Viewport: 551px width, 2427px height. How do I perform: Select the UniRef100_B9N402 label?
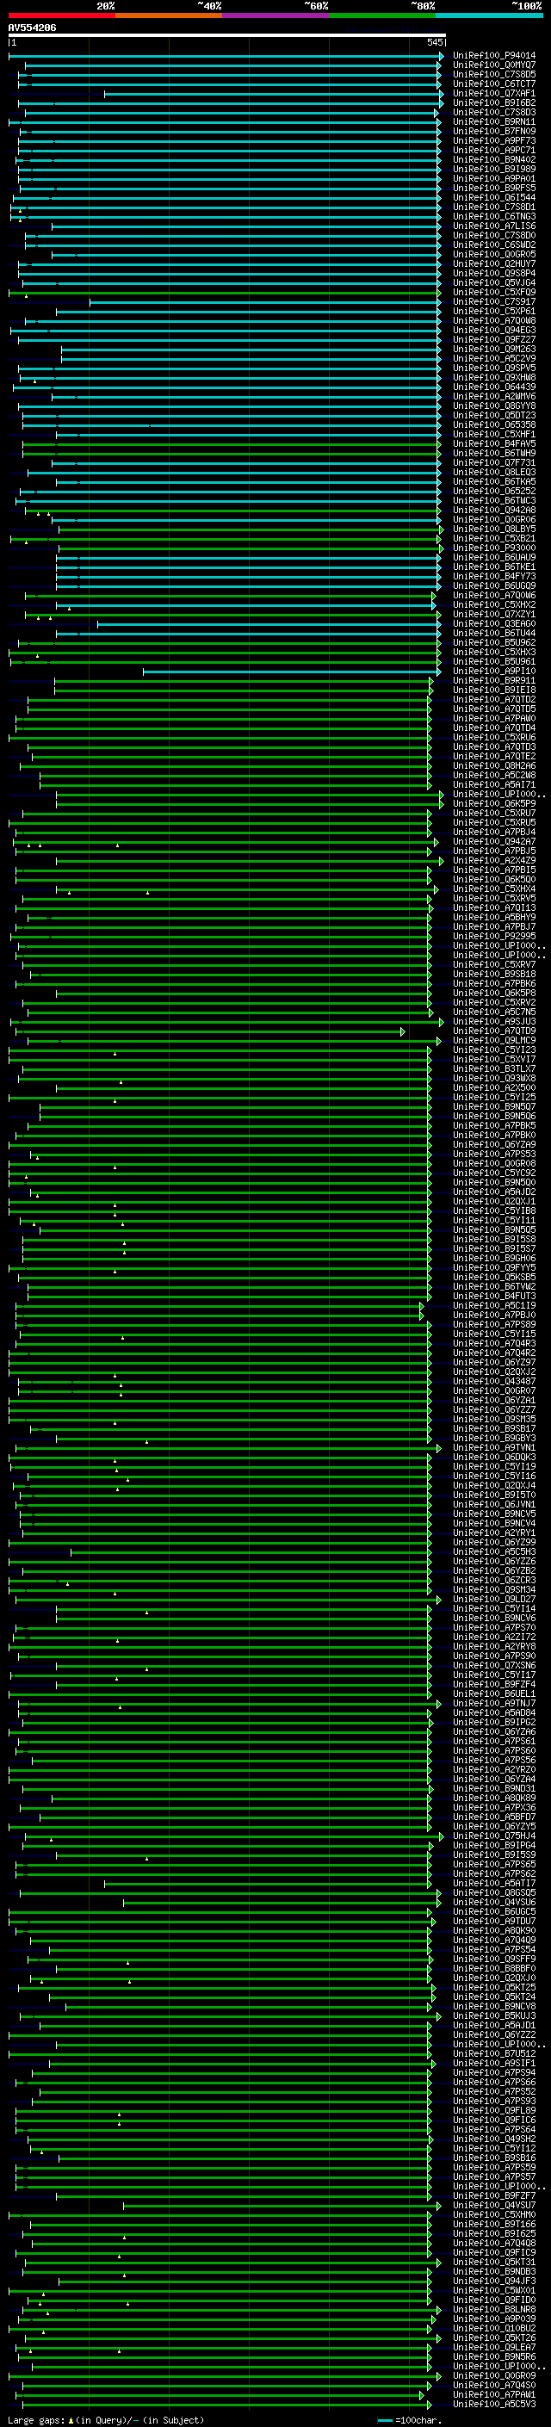click(x=494, y=159)
